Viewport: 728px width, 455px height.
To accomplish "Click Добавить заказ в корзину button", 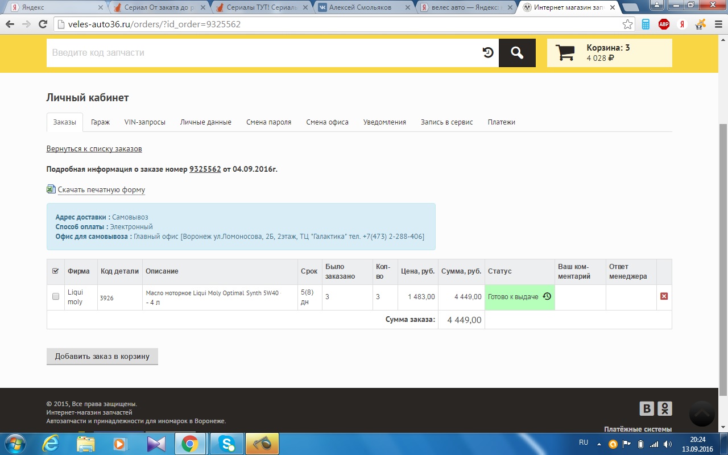I will (102, 357).
